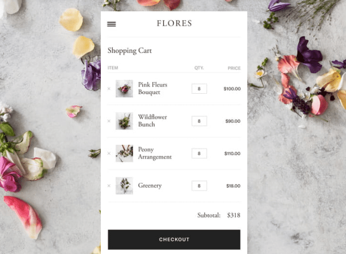Image resolution: width=346 pixels, height=254 pixels.
Task: Open Wildflower Bunch thumbnail image
Action: click(124, 121)
